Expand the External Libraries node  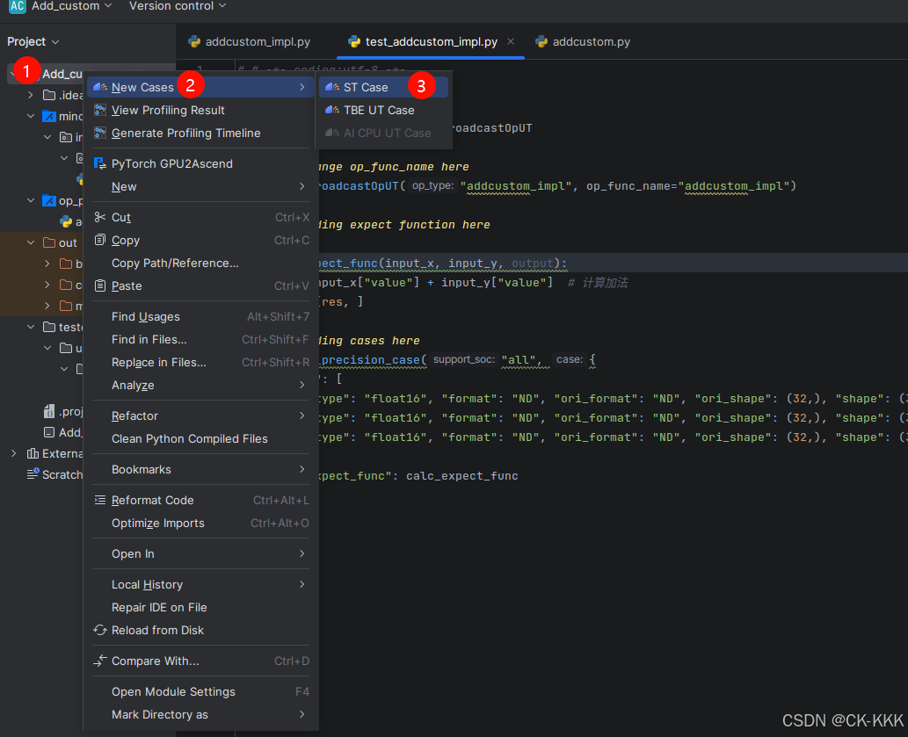click(13, 453)
